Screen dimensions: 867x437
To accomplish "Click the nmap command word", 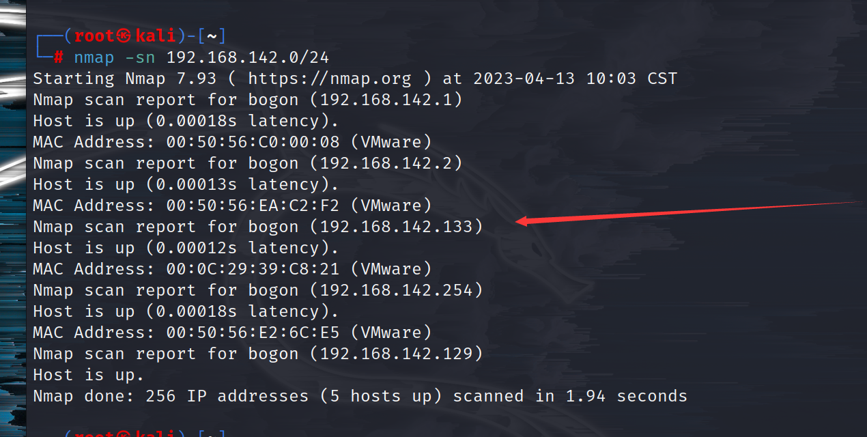I will [x=94, y=57].
